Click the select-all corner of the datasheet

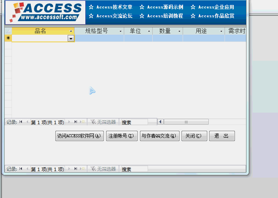coord(8,31)
